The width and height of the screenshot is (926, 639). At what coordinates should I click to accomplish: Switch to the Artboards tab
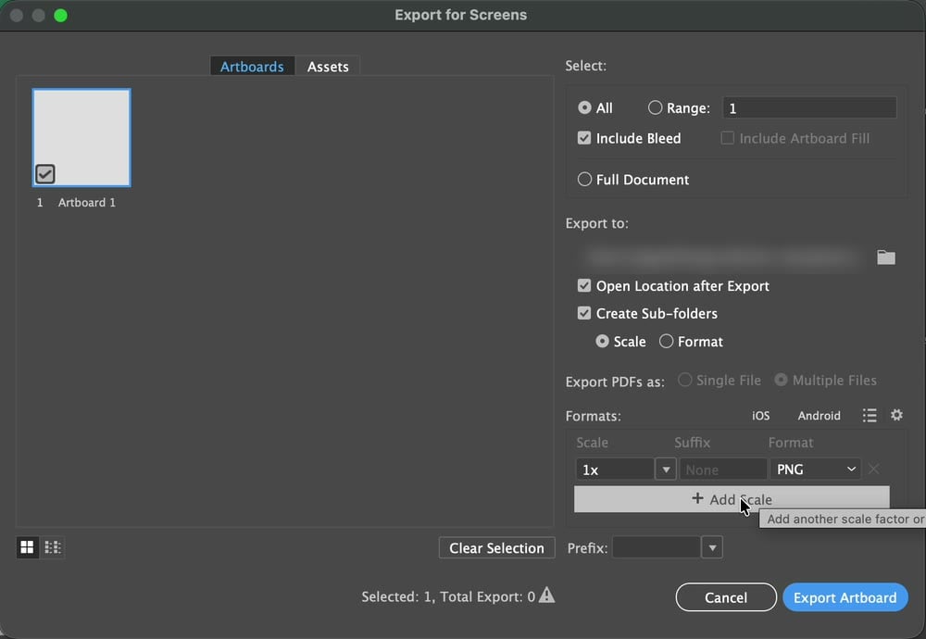[x=252, y=66]
